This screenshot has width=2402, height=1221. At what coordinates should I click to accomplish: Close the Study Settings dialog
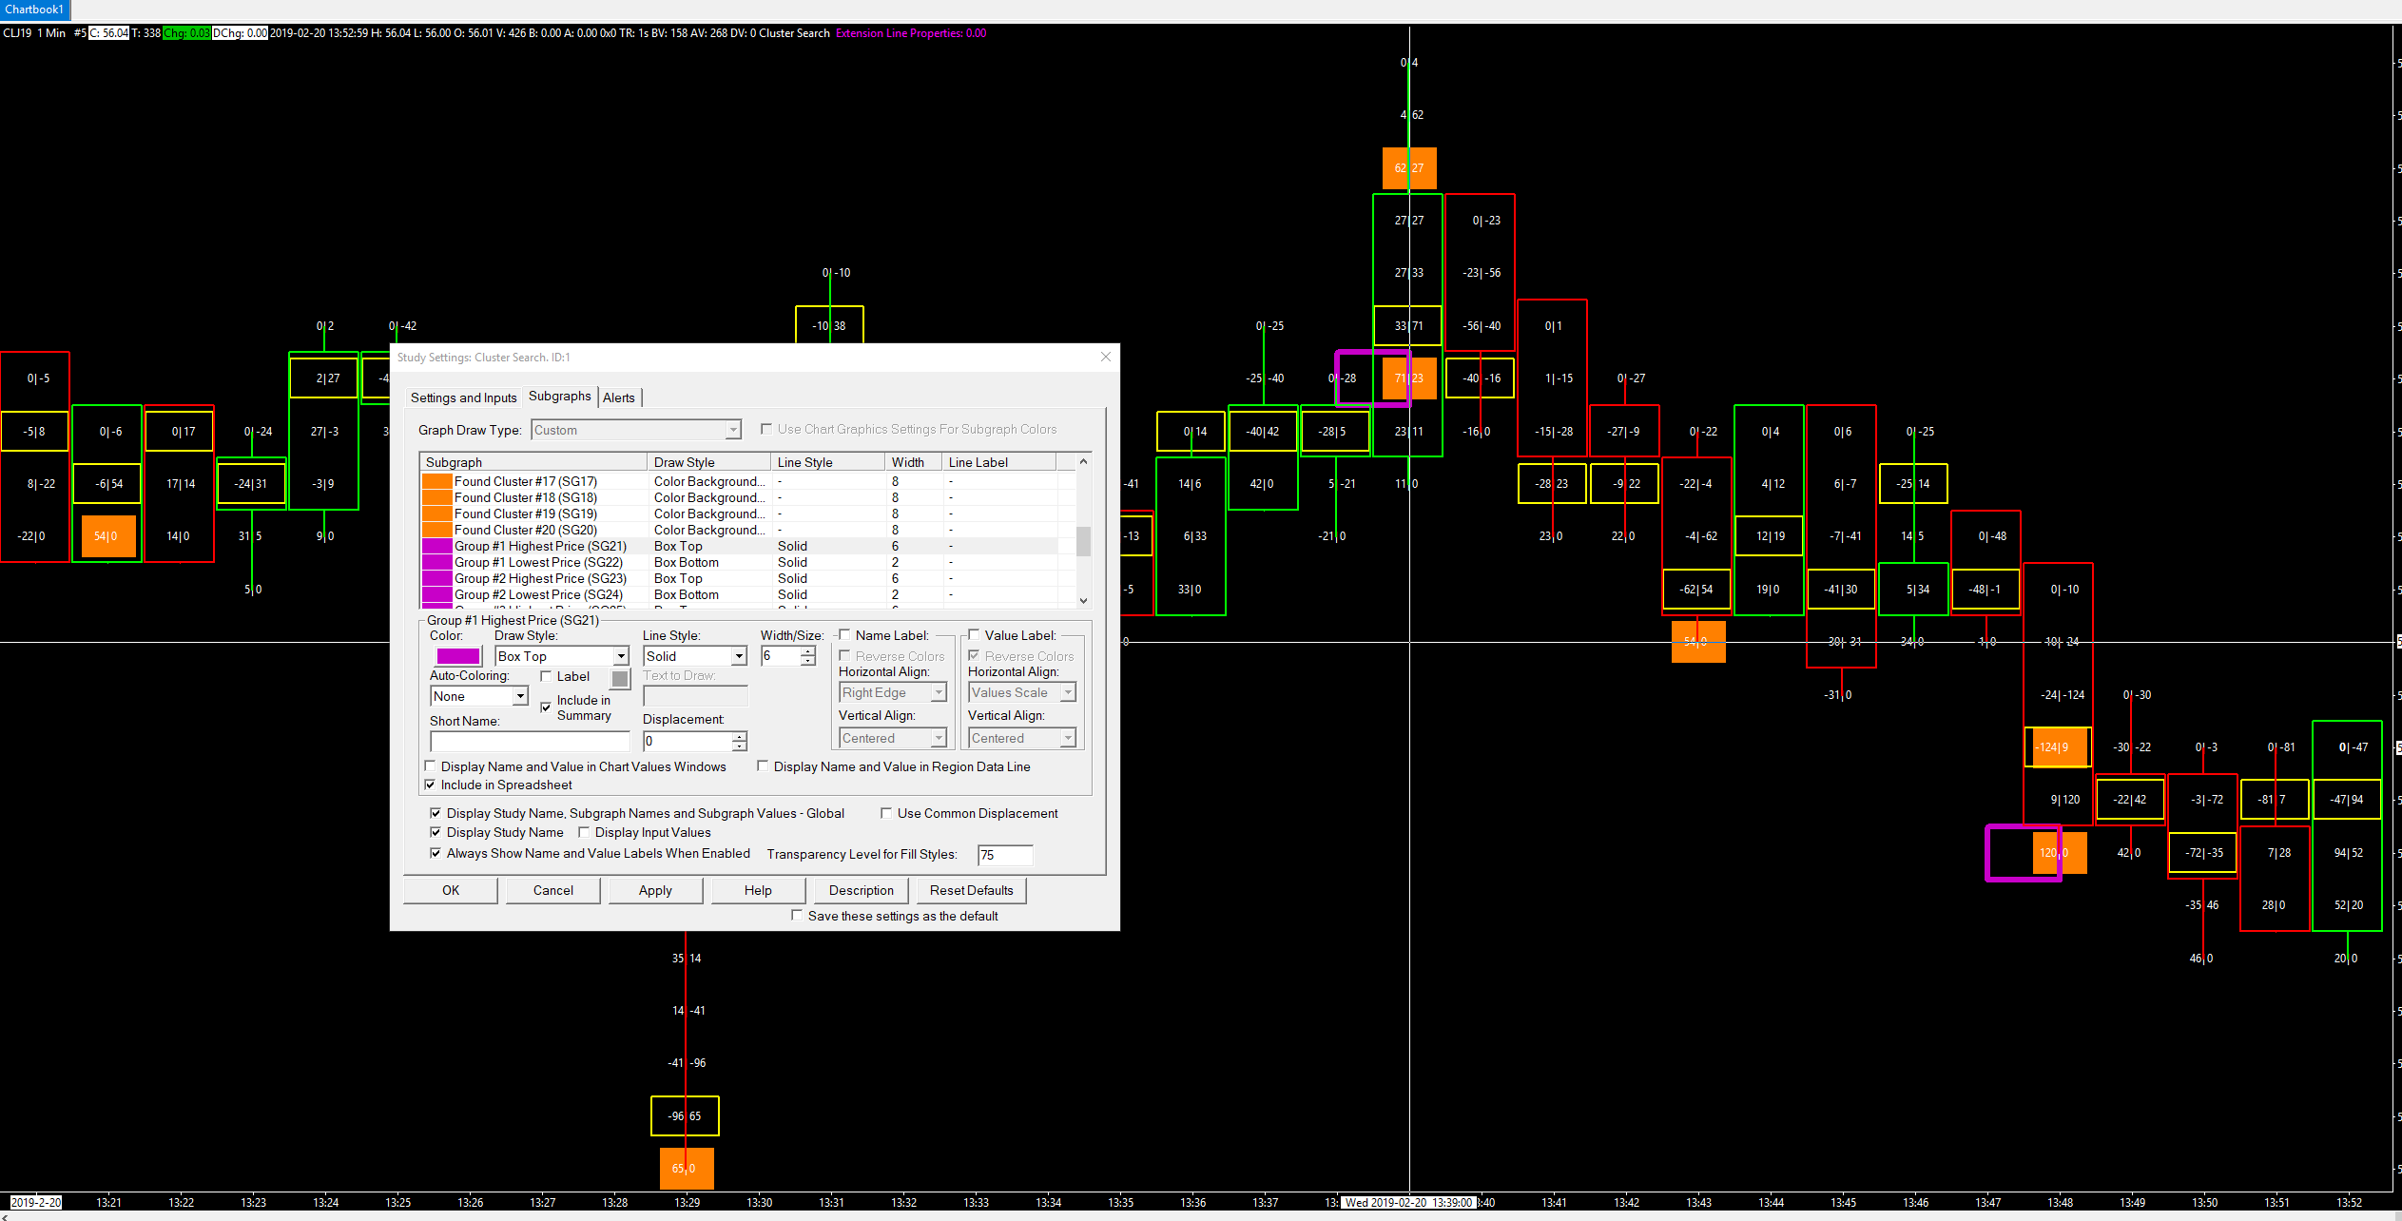pos(1105,357)
